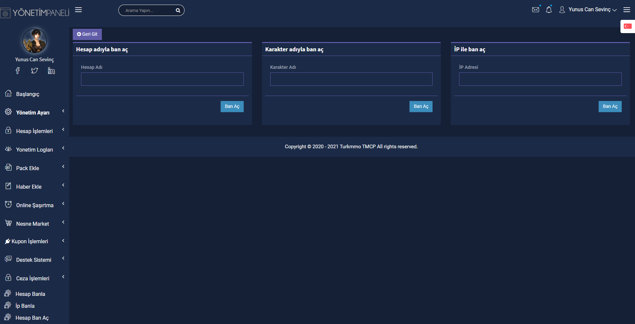
Task: Open the Facebook social icon
Action: [x=18, y=70]
